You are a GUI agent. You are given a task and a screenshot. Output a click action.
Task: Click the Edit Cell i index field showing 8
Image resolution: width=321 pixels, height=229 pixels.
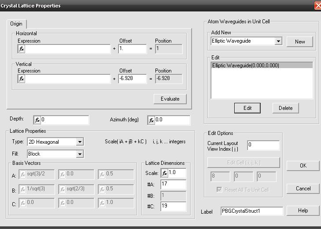click(220, 176)
